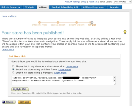The width and height of the screenshot is (132, 106).
Task: Click the Highlight HTML button
Action: [20, 89]
